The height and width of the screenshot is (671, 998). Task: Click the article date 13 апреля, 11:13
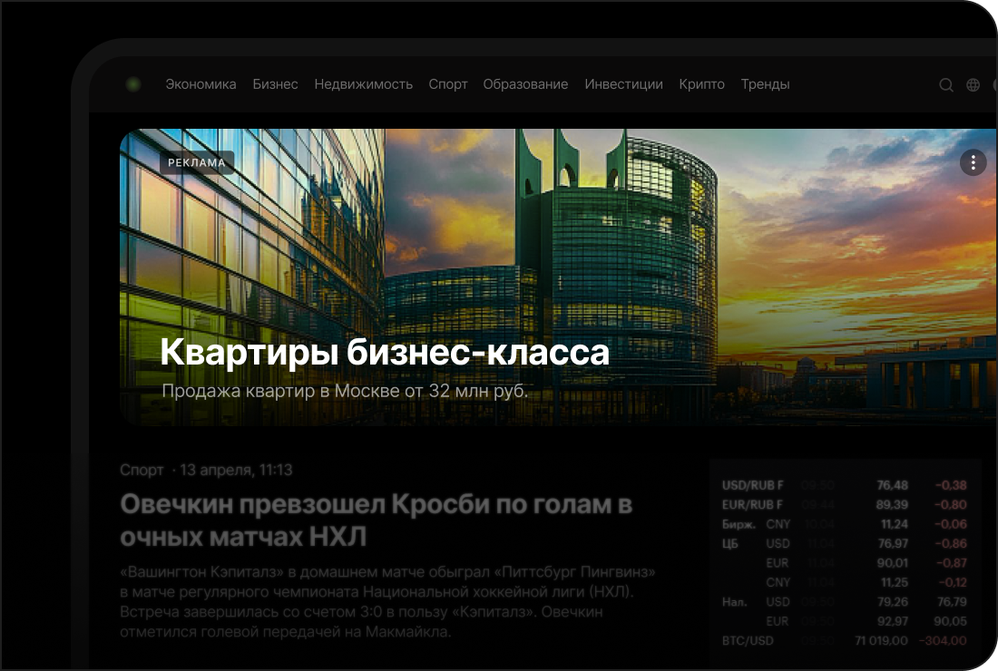236,470
